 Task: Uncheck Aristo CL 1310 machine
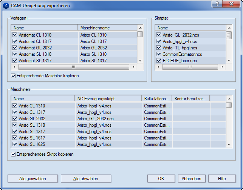(15, 106)
